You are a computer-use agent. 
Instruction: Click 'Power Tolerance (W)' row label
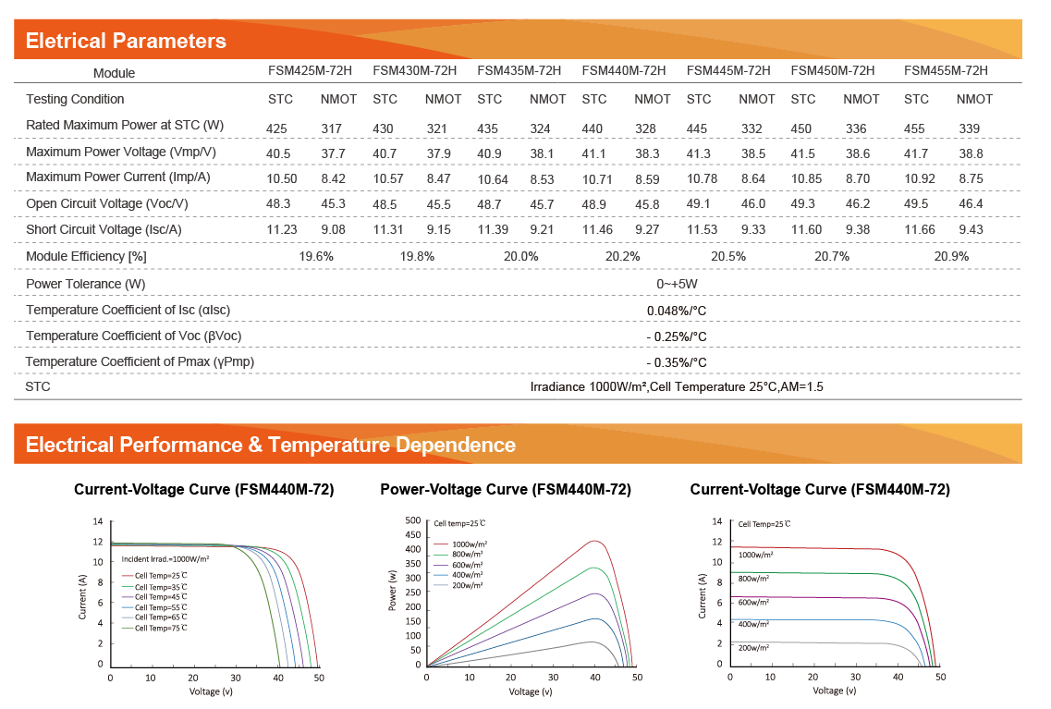click(x=86, y=284)
